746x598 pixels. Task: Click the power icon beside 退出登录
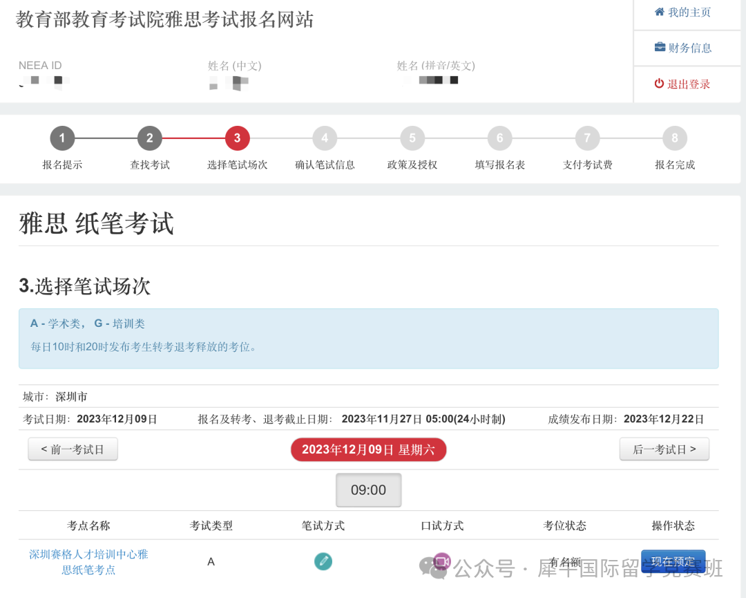click(x=659, y=84)
